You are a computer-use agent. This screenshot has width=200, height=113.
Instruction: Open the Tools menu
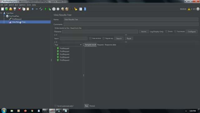coord(29,5)
